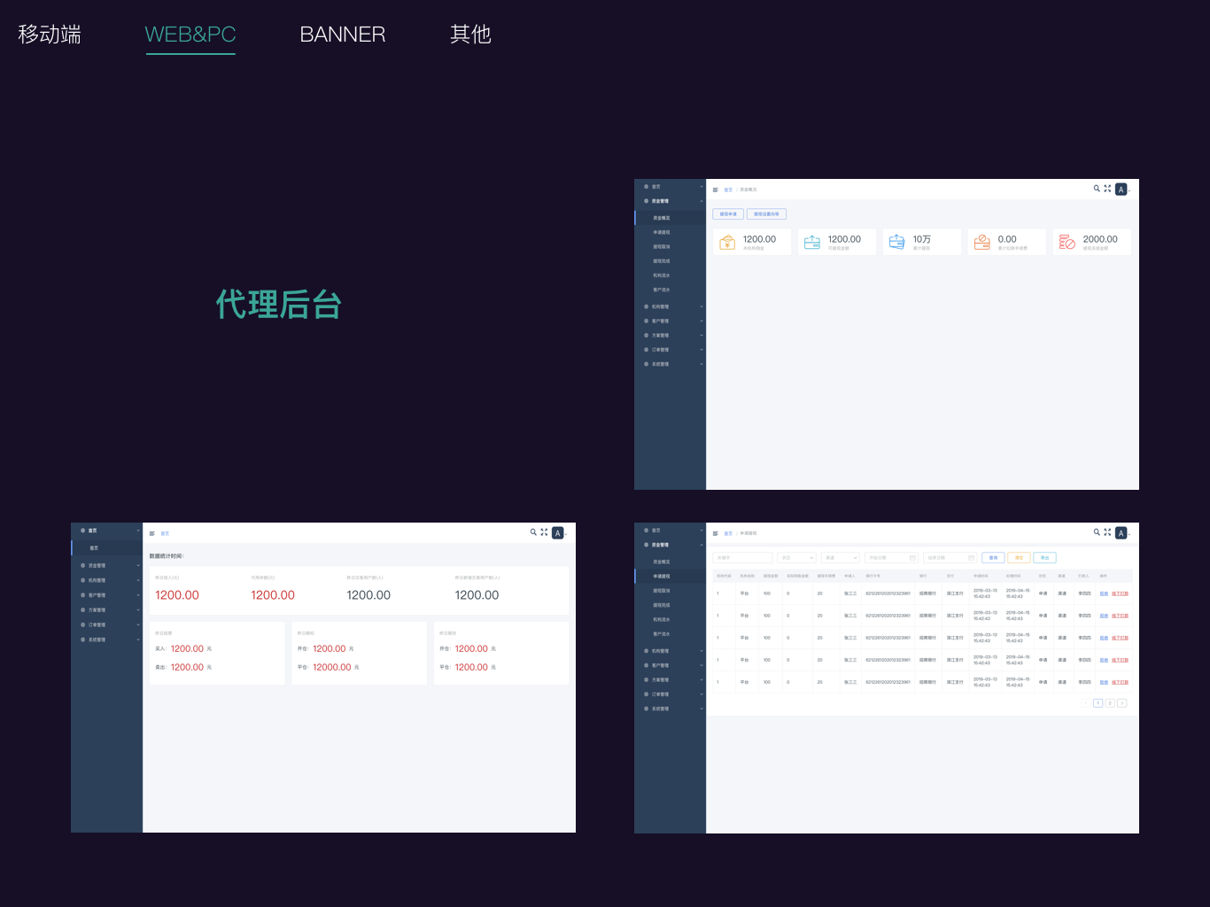Expand 资金管理 in home dashboard sidebar
The width and height of the screenshot is (1210, 907).
107,565
